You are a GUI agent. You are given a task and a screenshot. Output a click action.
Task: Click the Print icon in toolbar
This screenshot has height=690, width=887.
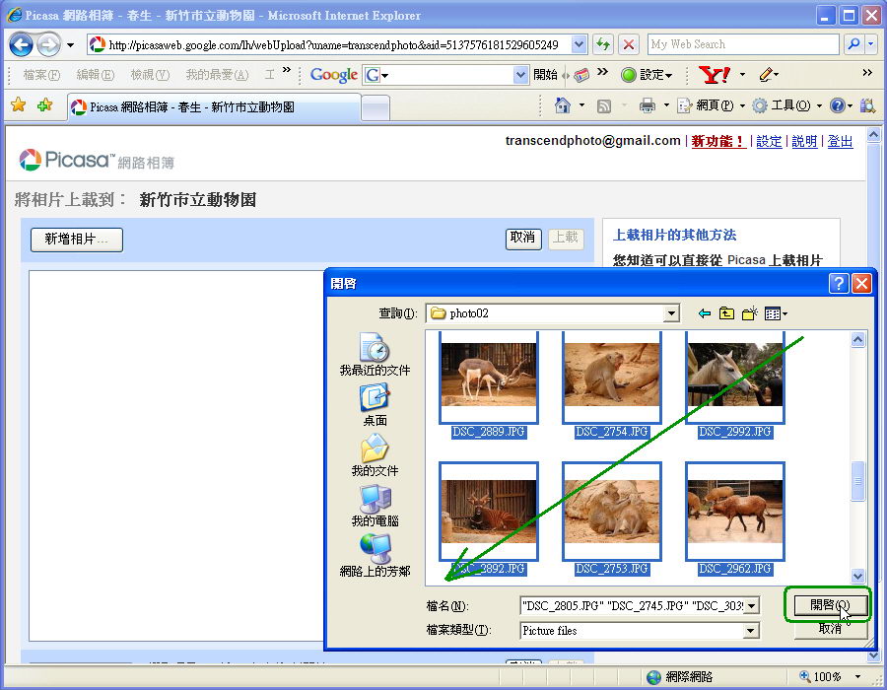click(648, 105)
